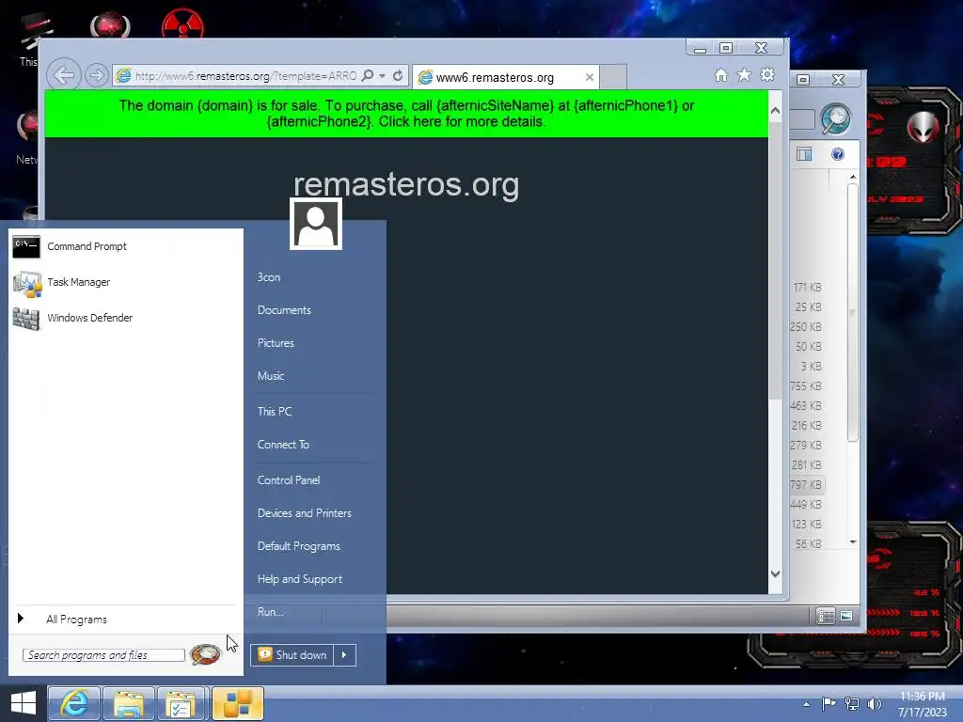
Task: Select the 797 KB file row in Explorer
Action: [806, 485]
